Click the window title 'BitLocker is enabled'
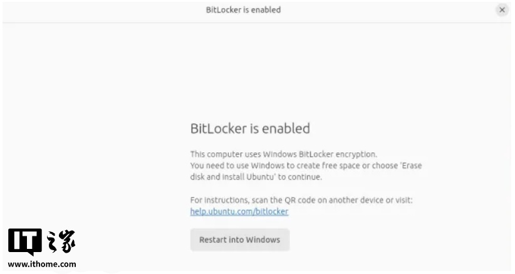The image size is (515, 274). (x=243, y=10)
